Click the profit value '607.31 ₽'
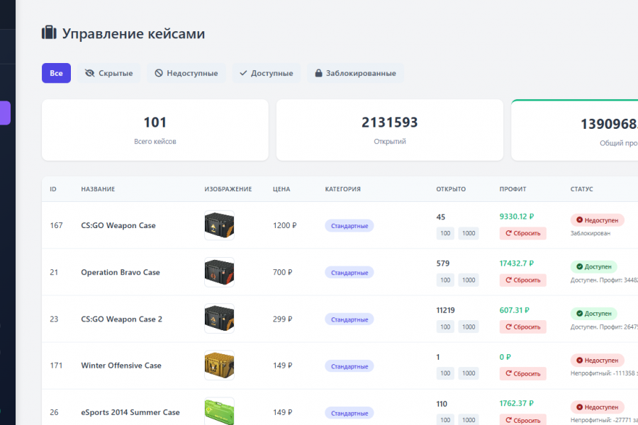 point(515,310)
